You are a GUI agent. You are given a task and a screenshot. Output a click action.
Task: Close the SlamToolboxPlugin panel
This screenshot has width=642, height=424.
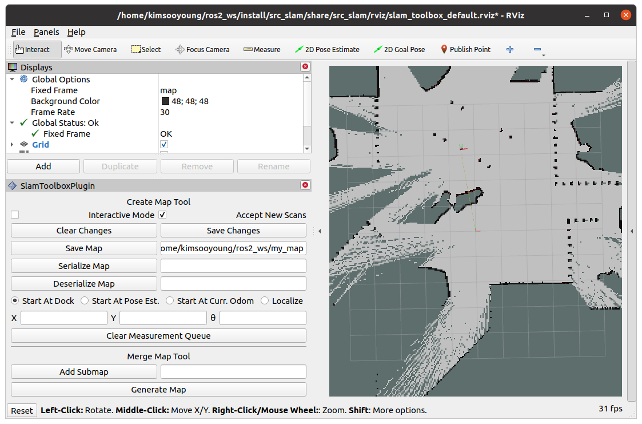tap(305, 185)
